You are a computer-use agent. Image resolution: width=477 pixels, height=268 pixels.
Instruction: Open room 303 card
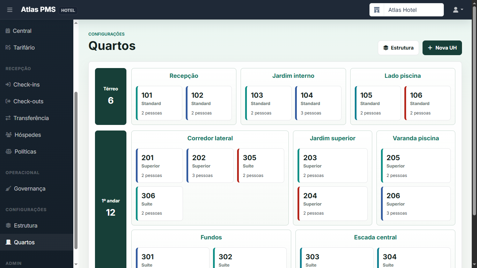coord(337,258)
